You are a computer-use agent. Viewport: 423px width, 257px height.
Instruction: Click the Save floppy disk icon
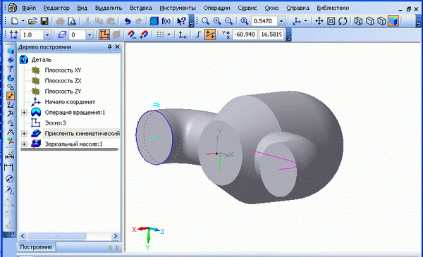(44, 21)
